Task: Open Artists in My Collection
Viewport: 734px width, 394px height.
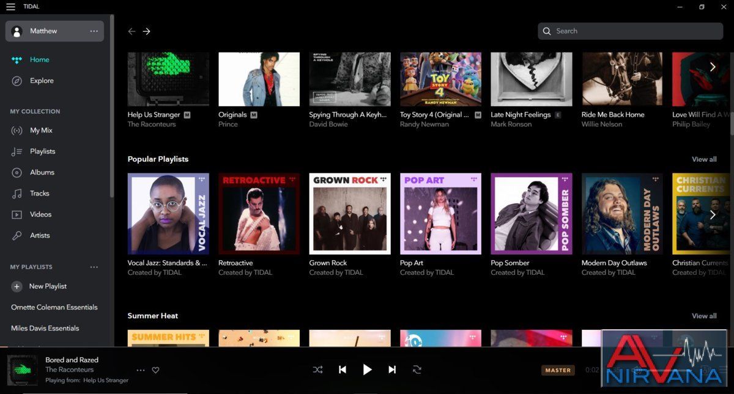Action: [x=40, y=235]
